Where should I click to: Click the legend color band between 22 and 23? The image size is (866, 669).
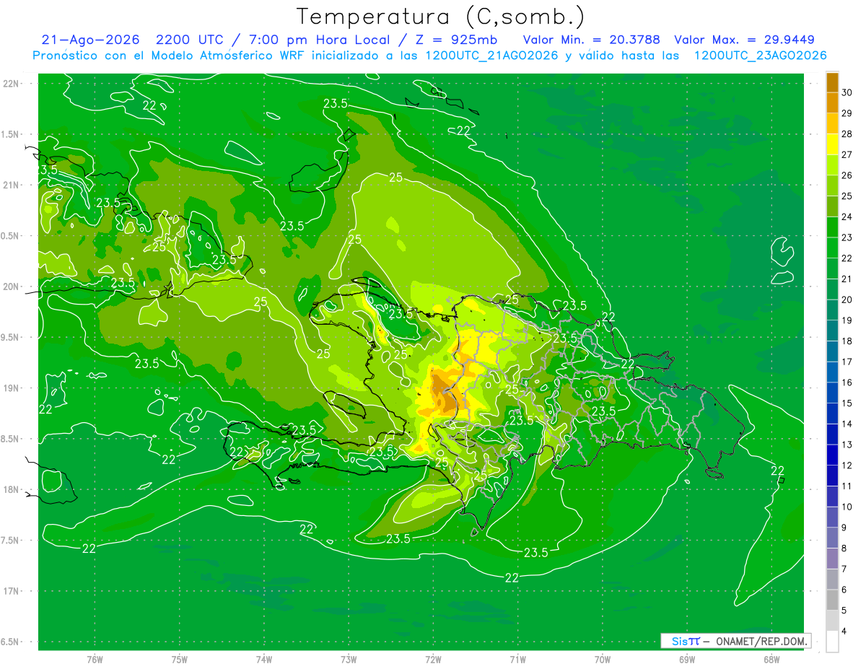(x=832, y=248)
